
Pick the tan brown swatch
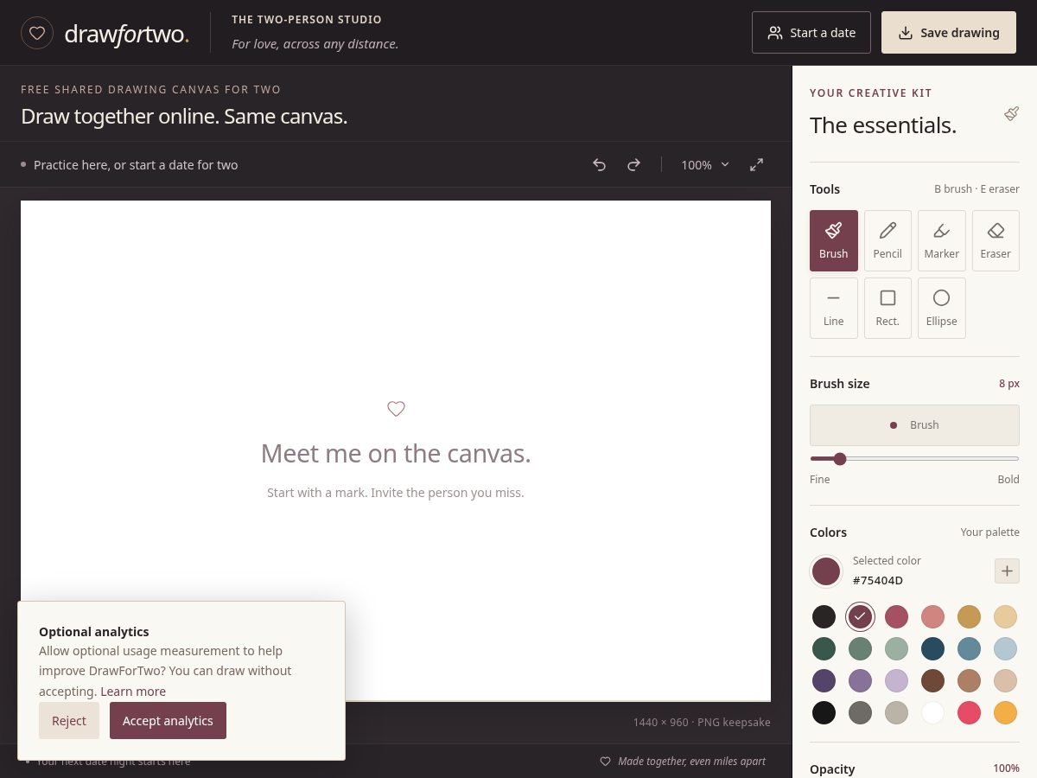coord(969,680)
